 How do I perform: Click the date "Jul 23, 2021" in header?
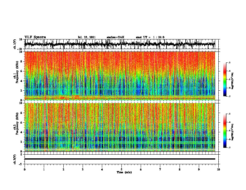coord(87,37)
